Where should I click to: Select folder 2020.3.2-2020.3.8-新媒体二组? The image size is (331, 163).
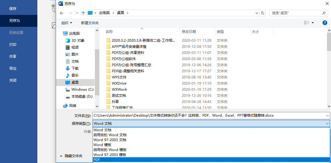pyautogui.click(x=141, y=40)
